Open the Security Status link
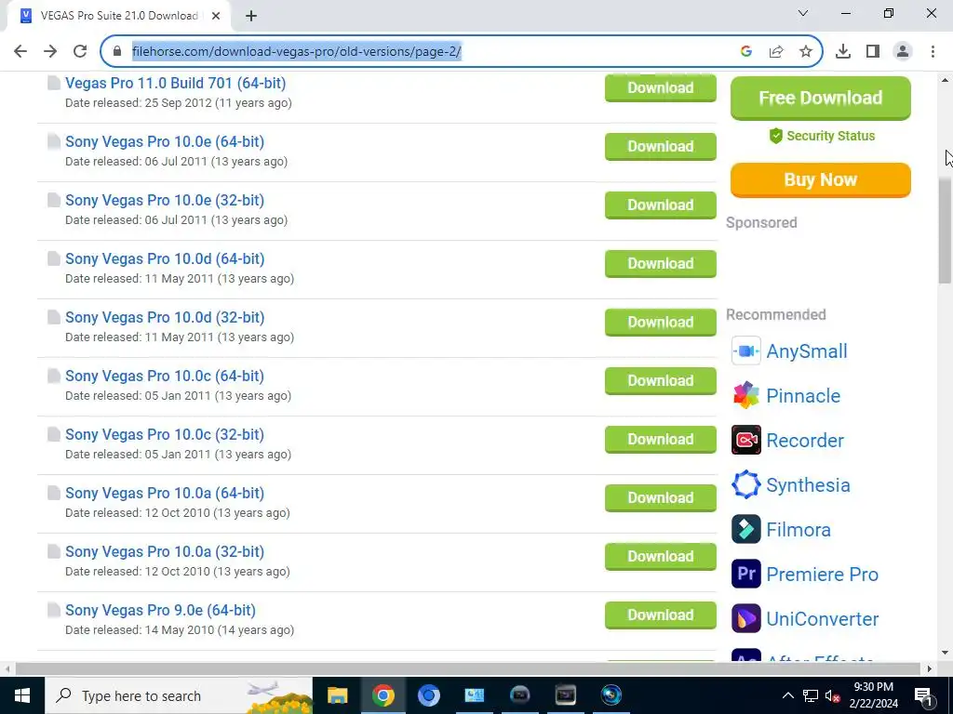The width and height of the screenshot is (953, 714). pos(822,136)
